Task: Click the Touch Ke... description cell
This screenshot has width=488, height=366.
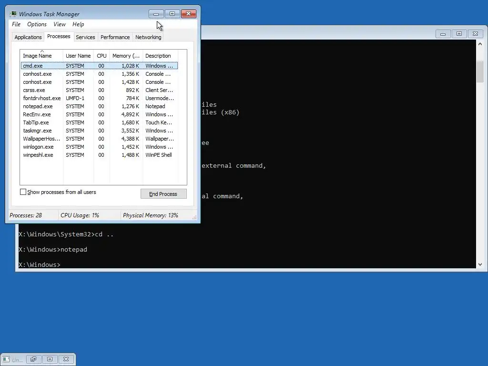Action: tap(159, 122)
